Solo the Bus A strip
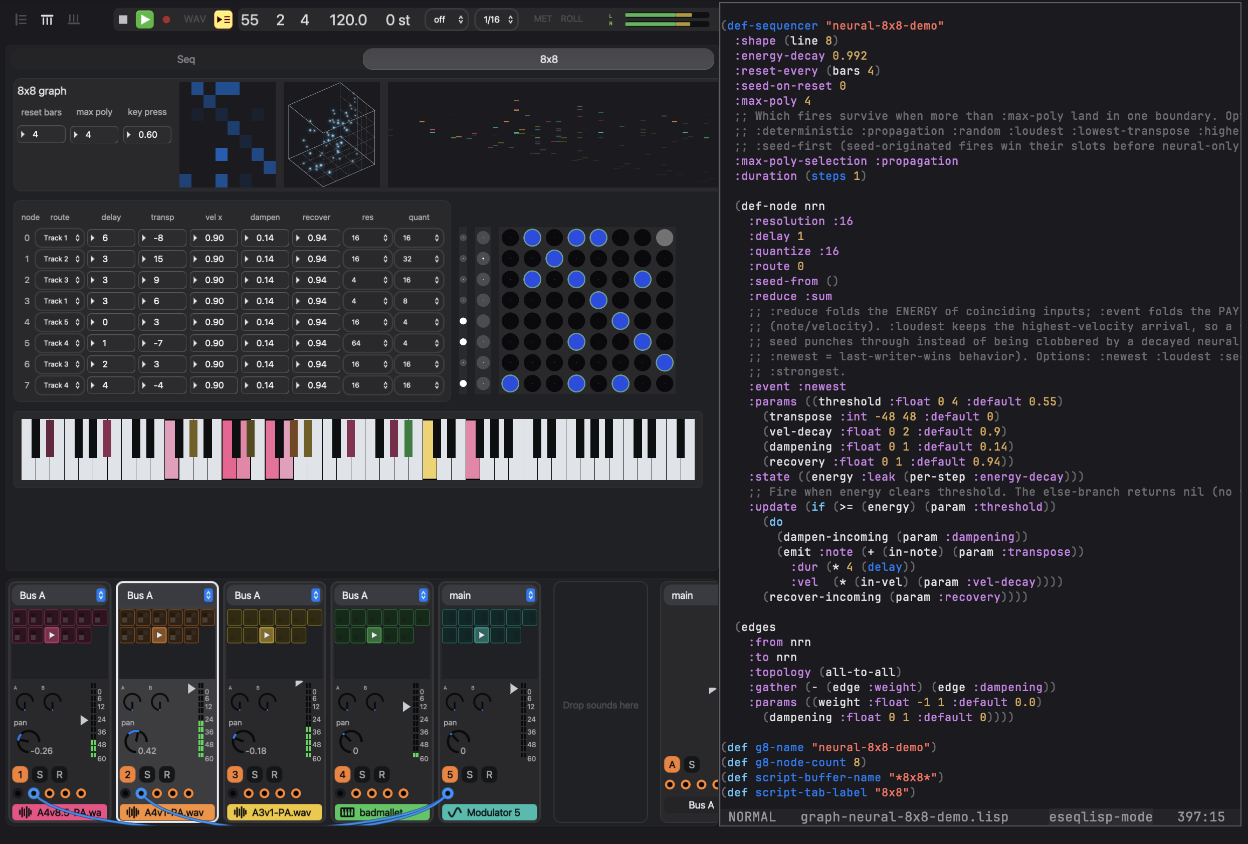This screenshot has height=844, width=1248. [x=692, y=764]
